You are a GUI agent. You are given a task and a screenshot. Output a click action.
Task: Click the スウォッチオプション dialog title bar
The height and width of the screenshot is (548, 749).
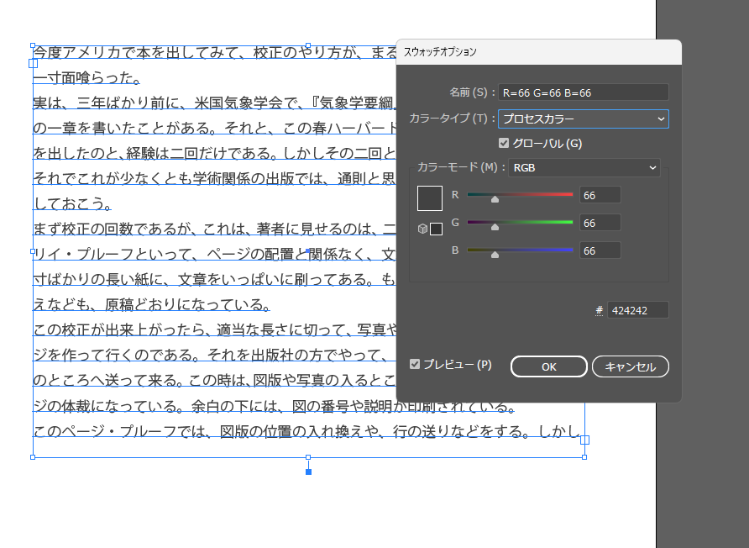point(539,51)
